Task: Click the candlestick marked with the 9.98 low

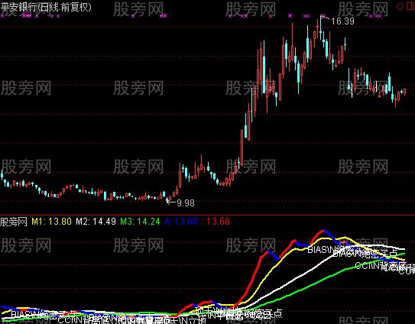Action: click(167, 199)
